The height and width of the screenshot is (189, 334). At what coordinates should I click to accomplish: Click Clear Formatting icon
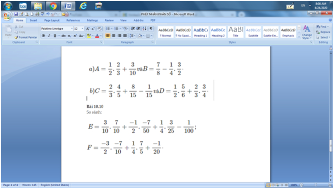pos(99,28)
